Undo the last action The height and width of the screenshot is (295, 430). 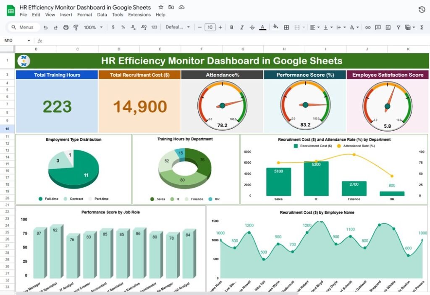tap(45, 27)
